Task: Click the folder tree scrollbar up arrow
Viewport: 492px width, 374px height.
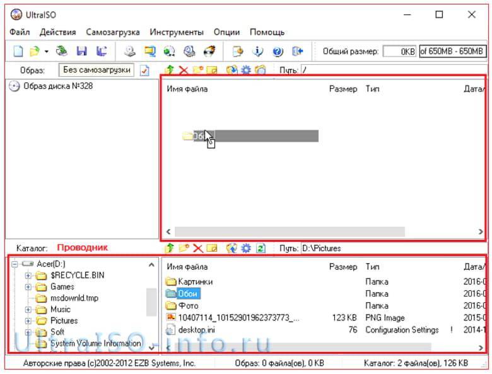Action: pos(151,265)
